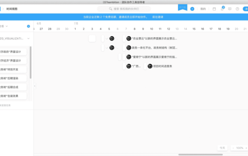The width and height of the screenshot is (248, 156).
Task: Toggle the completed checkmark in second timeline row
Action: point(107,48)
